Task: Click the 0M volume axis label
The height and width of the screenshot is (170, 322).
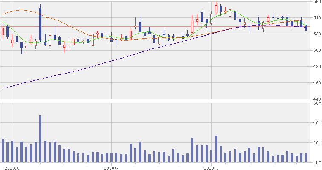Action: pyautogui.click(x=317, y=162)
